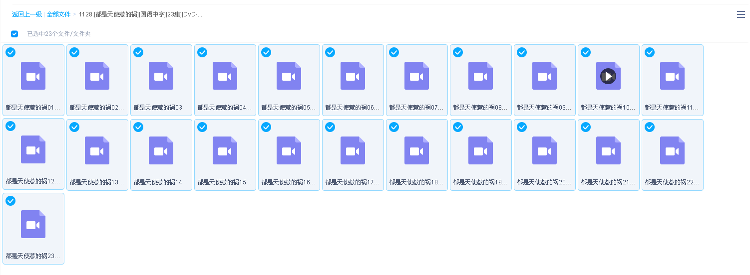Image resolution: width=750 pixels, height=275 pixels.
Task: Open video icon for 都是天使惹的祸01
Action: 33,76
